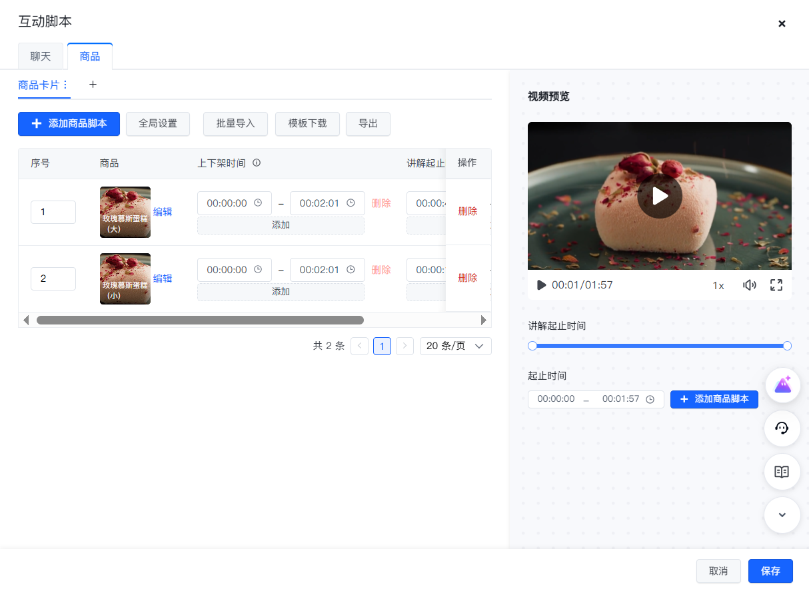Edit the 起止时间 start value 00:00:00
Viewport: 809px width, 591px height.
point(556,399)
